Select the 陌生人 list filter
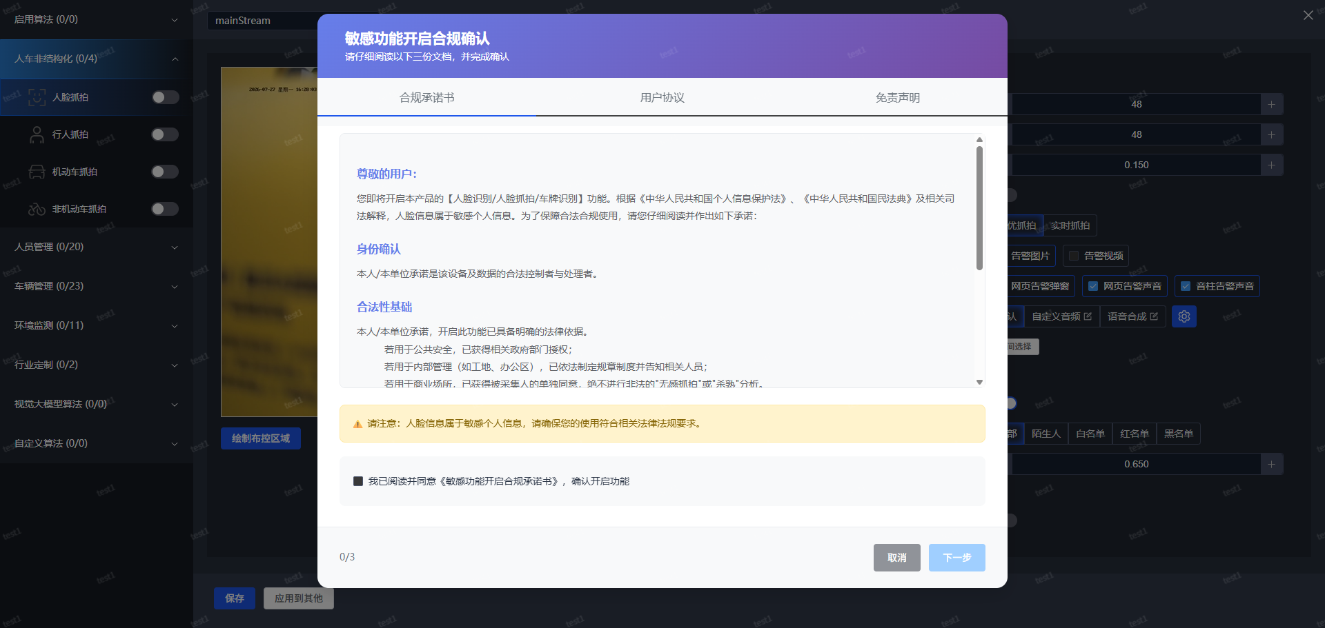Viewport: 1325px width, 628px height. point(1046,434)
